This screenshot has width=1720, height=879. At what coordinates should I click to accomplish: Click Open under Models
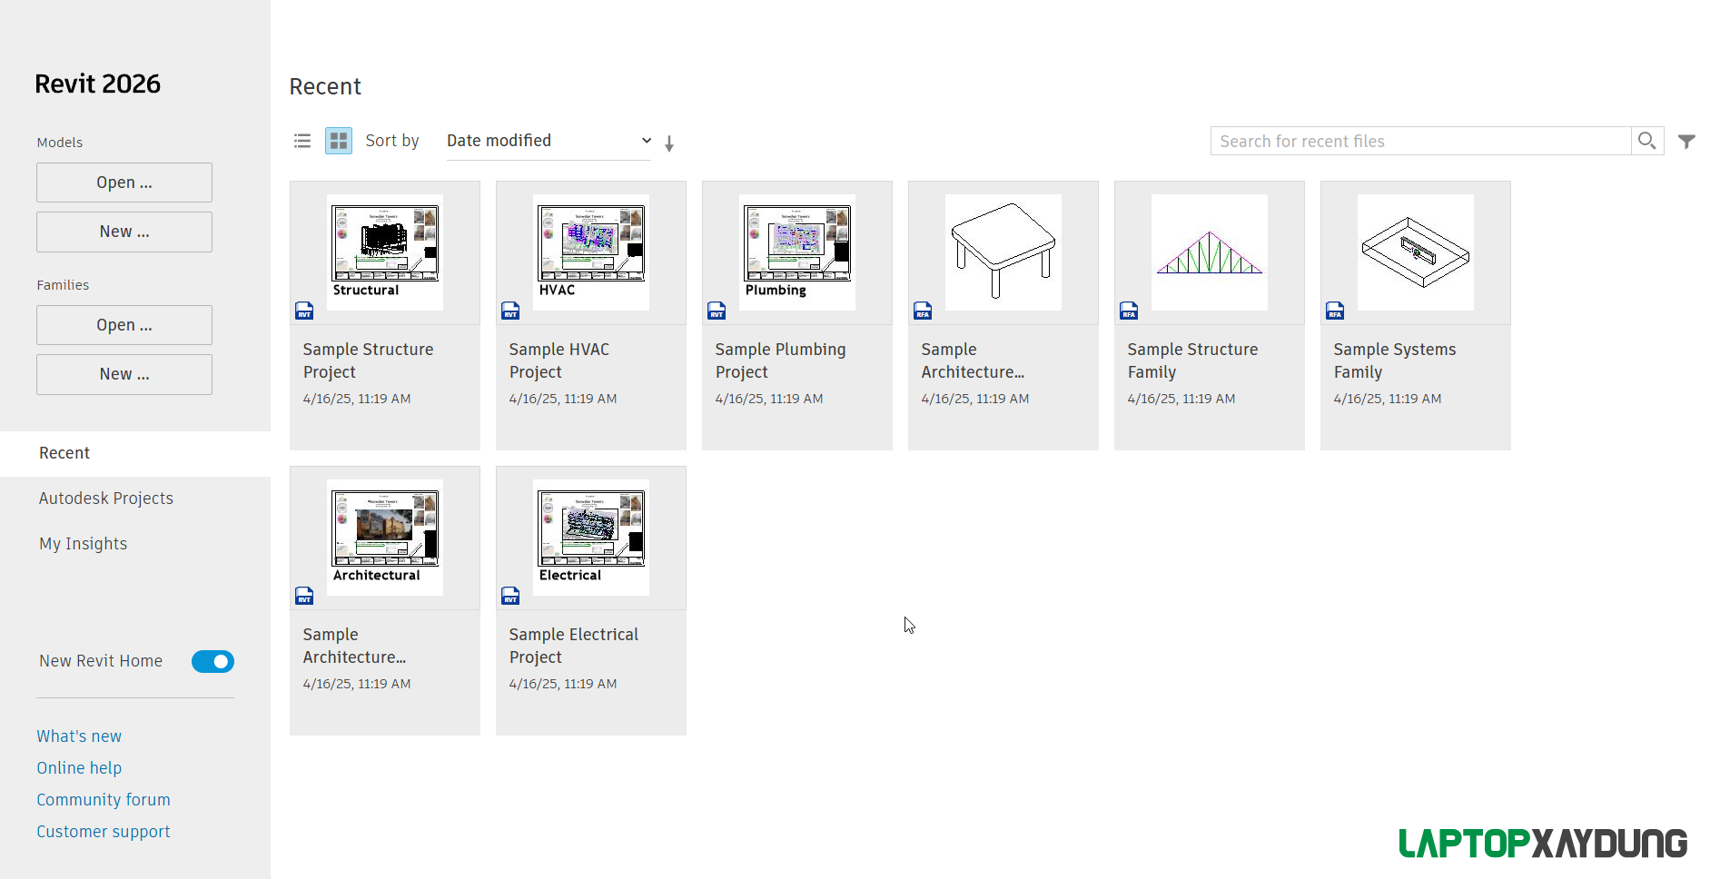124,183
